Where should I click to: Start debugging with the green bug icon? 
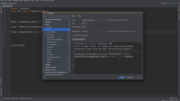[173, 3]
